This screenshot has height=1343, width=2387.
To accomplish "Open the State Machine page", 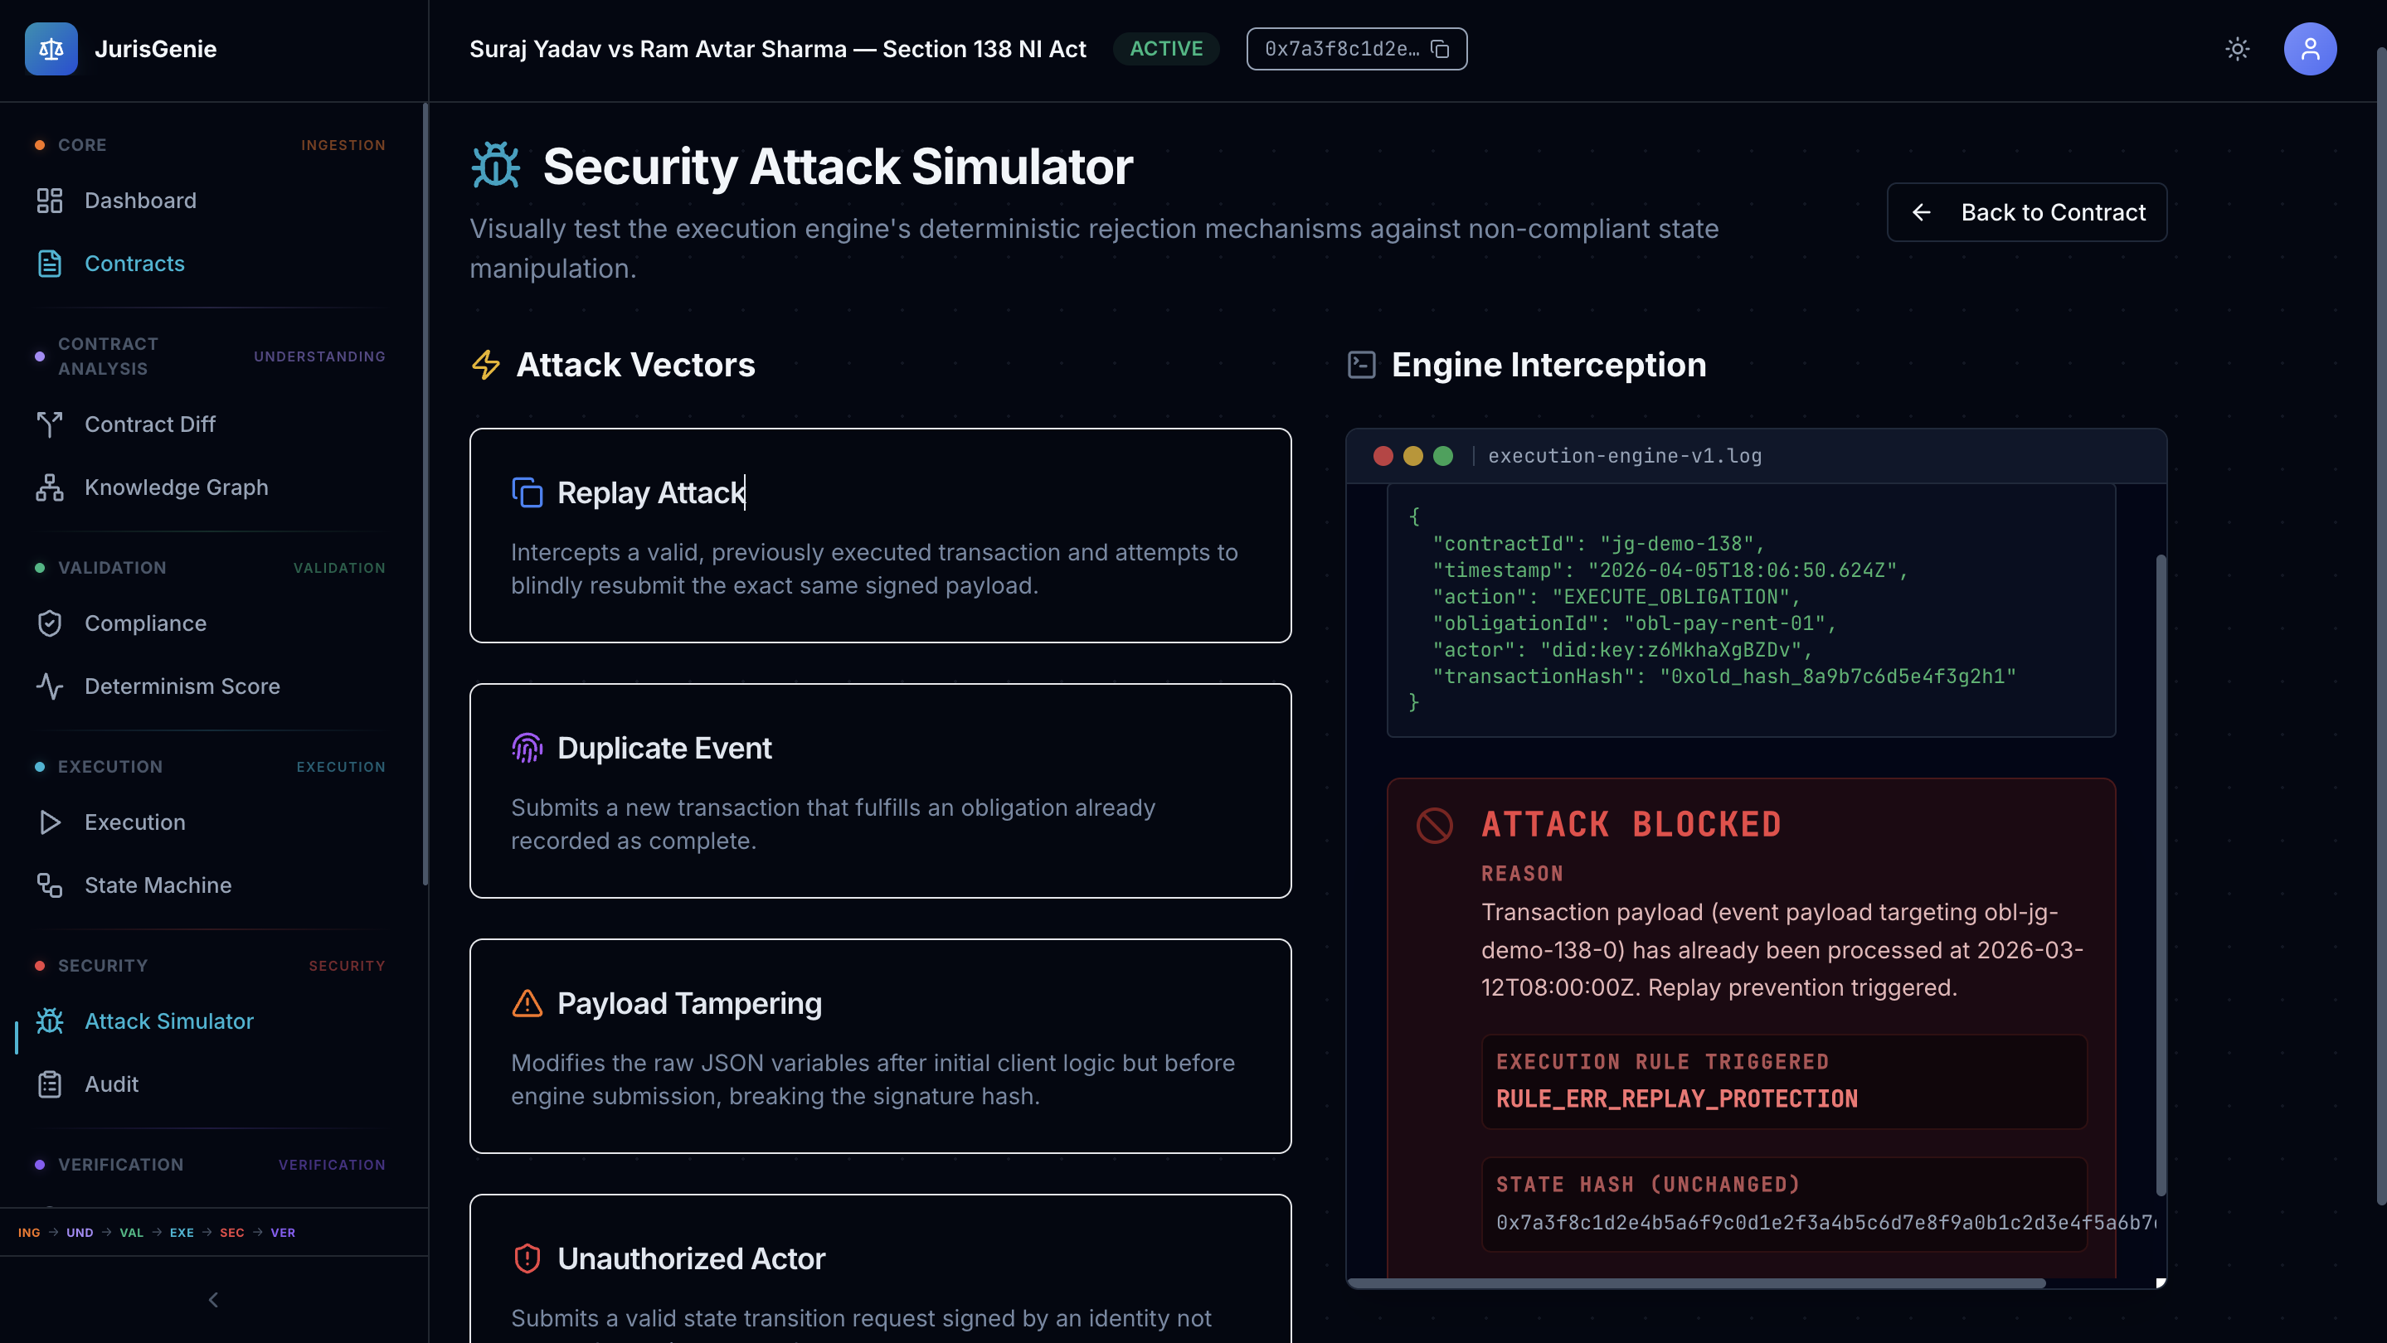I will coord(158,885).
